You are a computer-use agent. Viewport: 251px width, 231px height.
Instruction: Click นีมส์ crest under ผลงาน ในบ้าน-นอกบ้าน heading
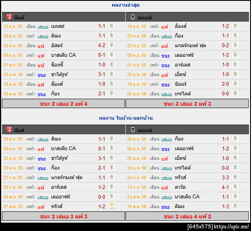click(9, 129)
